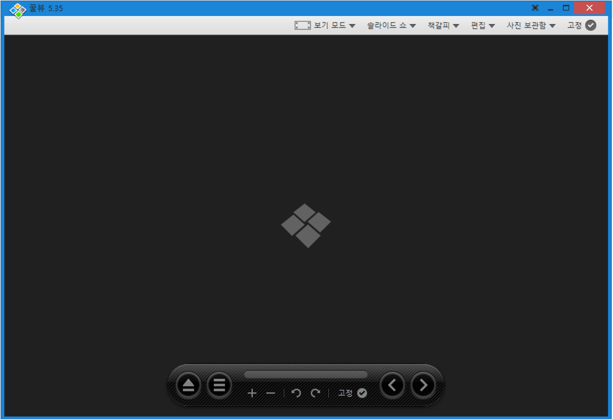
Task: Go to next image arrow
Action: [x=423, y=385]
